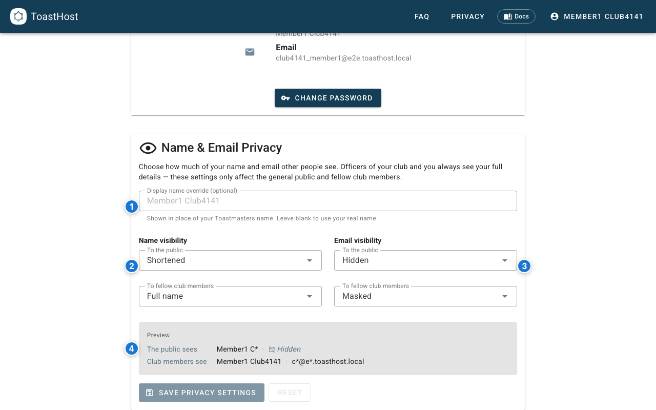Click the account avatar icon

point(555,16)
